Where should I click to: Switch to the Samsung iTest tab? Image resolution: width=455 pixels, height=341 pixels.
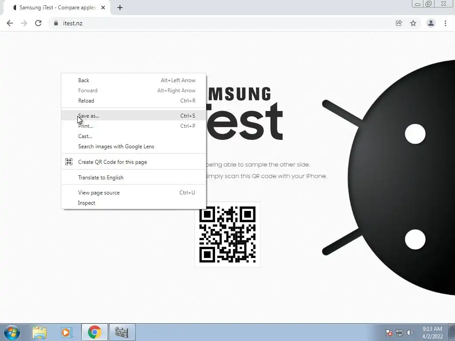pos(57,8)
